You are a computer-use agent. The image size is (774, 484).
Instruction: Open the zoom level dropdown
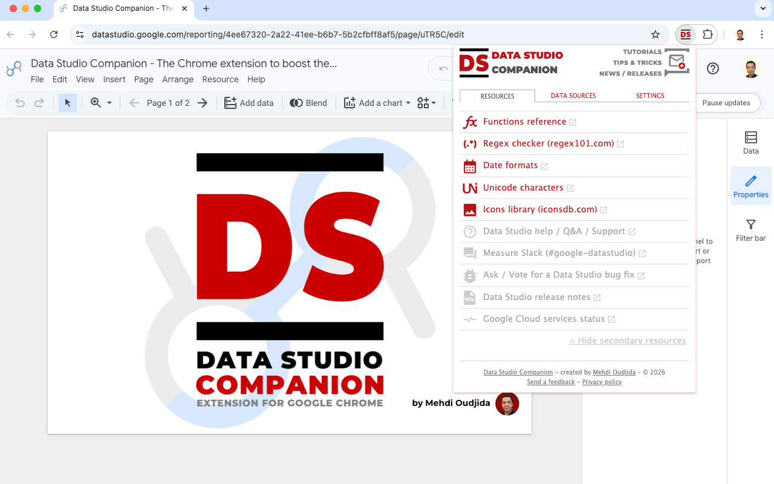(x=101, y=103)
